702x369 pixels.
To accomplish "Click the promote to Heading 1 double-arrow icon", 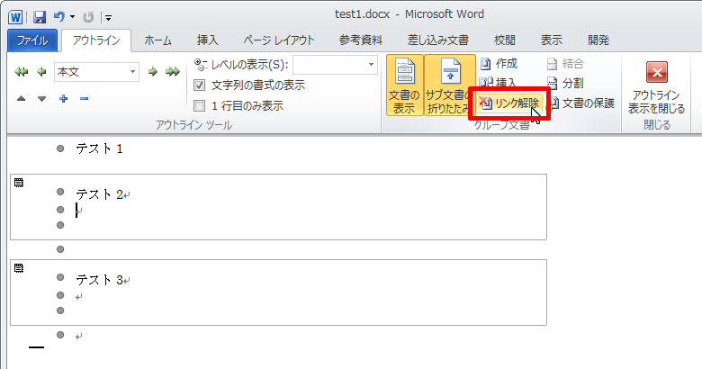I will 22,71.
